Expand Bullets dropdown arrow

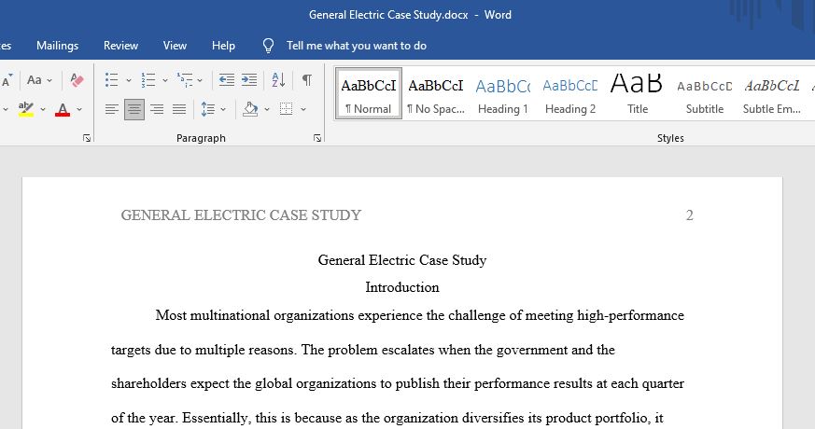[x=129, y=80]
